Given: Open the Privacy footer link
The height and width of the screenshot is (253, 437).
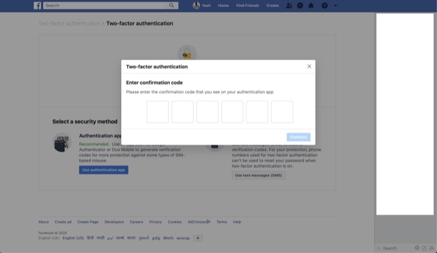Looking at the screenshot, I should pos(155,222).
